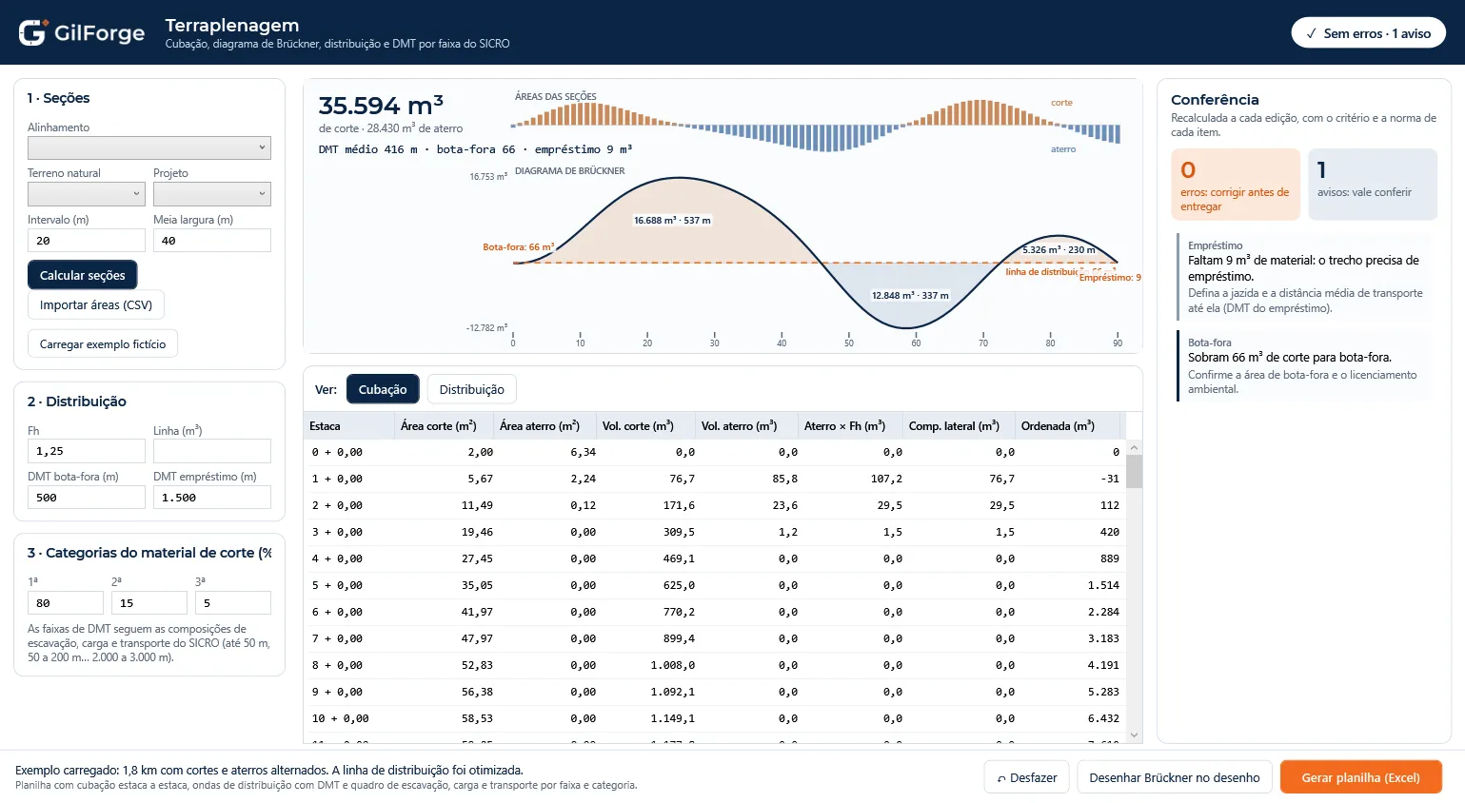Click the 3ª category percentage field
Viewport: 1465px width, 803px height.
click(x=233, y=603)
